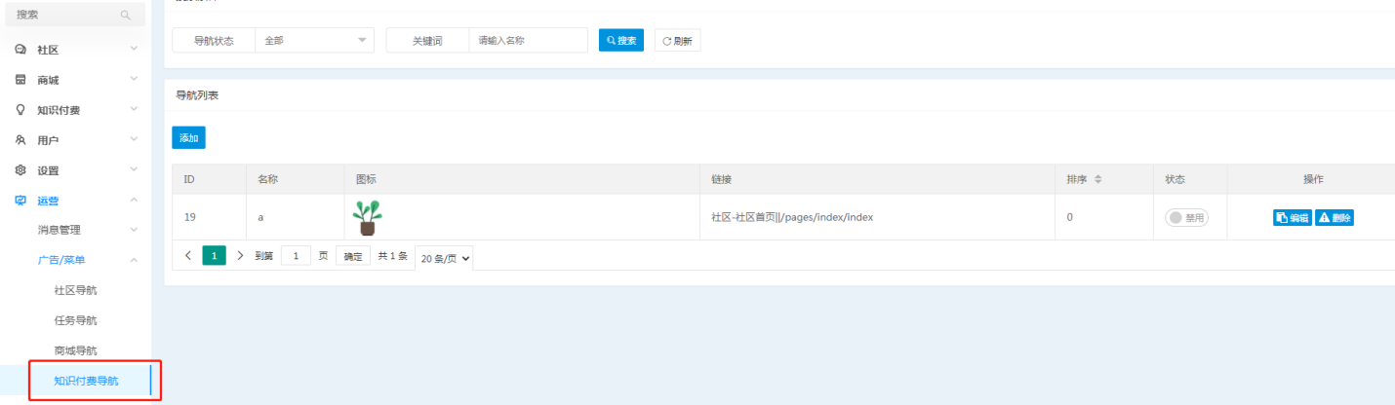The image size is (1395, 405).
Task: Click the 排序 column sort arrows
Action: [x=1097, y=179]
